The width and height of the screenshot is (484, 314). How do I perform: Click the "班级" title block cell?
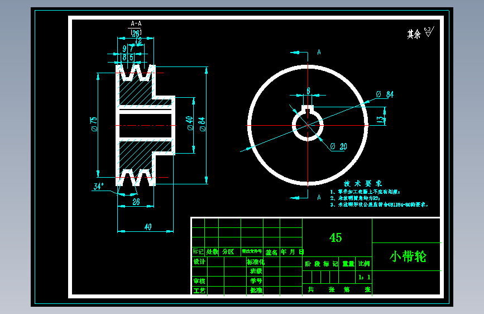click(x=256, y=271)
